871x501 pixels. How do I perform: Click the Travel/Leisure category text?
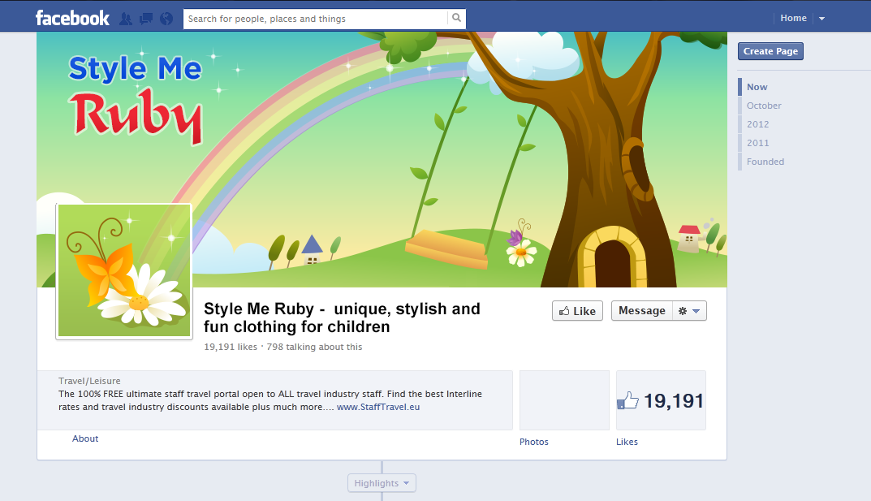pyautogui.click(x=89, y=381)
